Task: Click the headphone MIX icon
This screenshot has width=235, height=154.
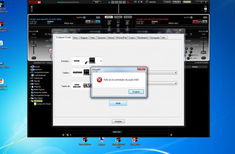Action: click(118, 20)
